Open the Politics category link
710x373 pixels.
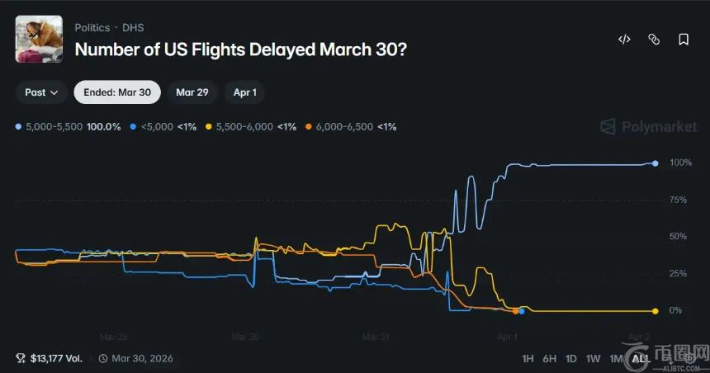point(92,27)
